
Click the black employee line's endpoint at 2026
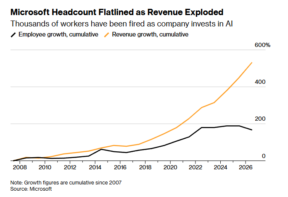click(x=252, y=130)
